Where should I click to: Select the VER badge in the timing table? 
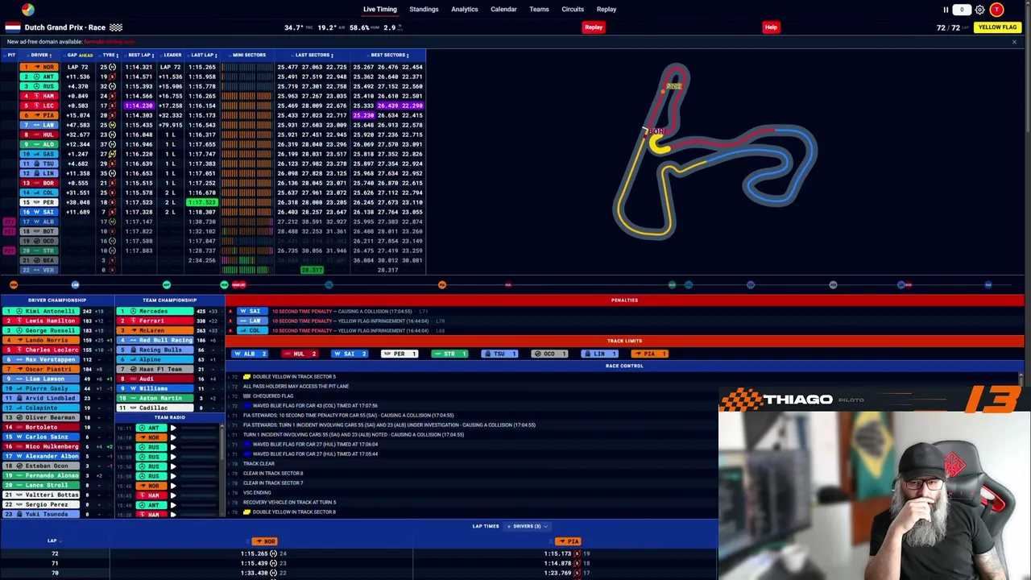click(39, 270)
